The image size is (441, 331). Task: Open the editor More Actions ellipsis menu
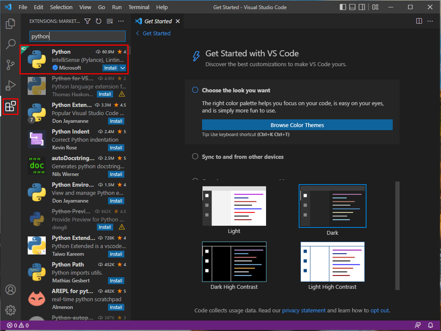click(x=430, y=21)
